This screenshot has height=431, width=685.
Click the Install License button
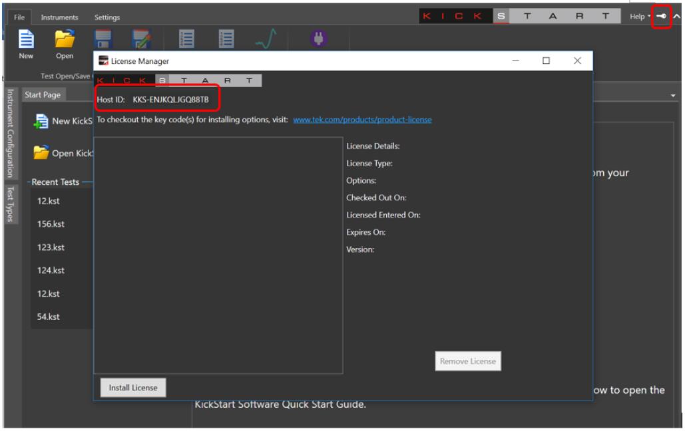pyautogui.click(x=133, y=388)
